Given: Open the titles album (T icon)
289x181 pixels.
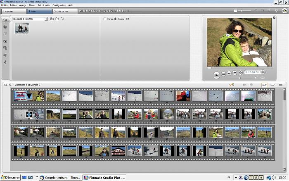Looking at the screenshot, I should point(5,34).
